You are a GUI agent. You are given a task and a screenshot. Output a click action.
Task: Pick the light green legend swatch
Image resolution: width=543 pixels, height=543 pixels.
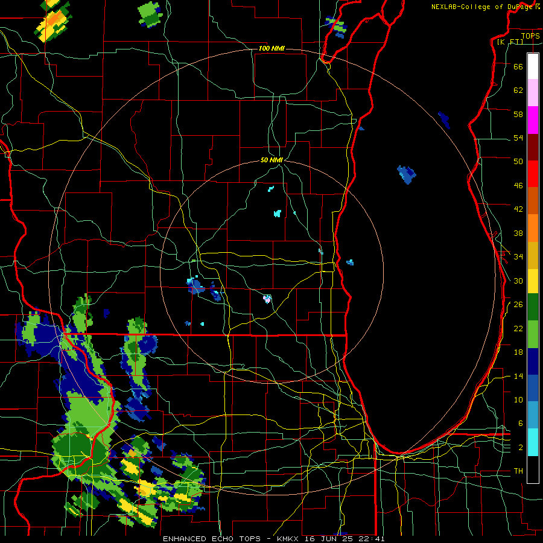[533, 334]
